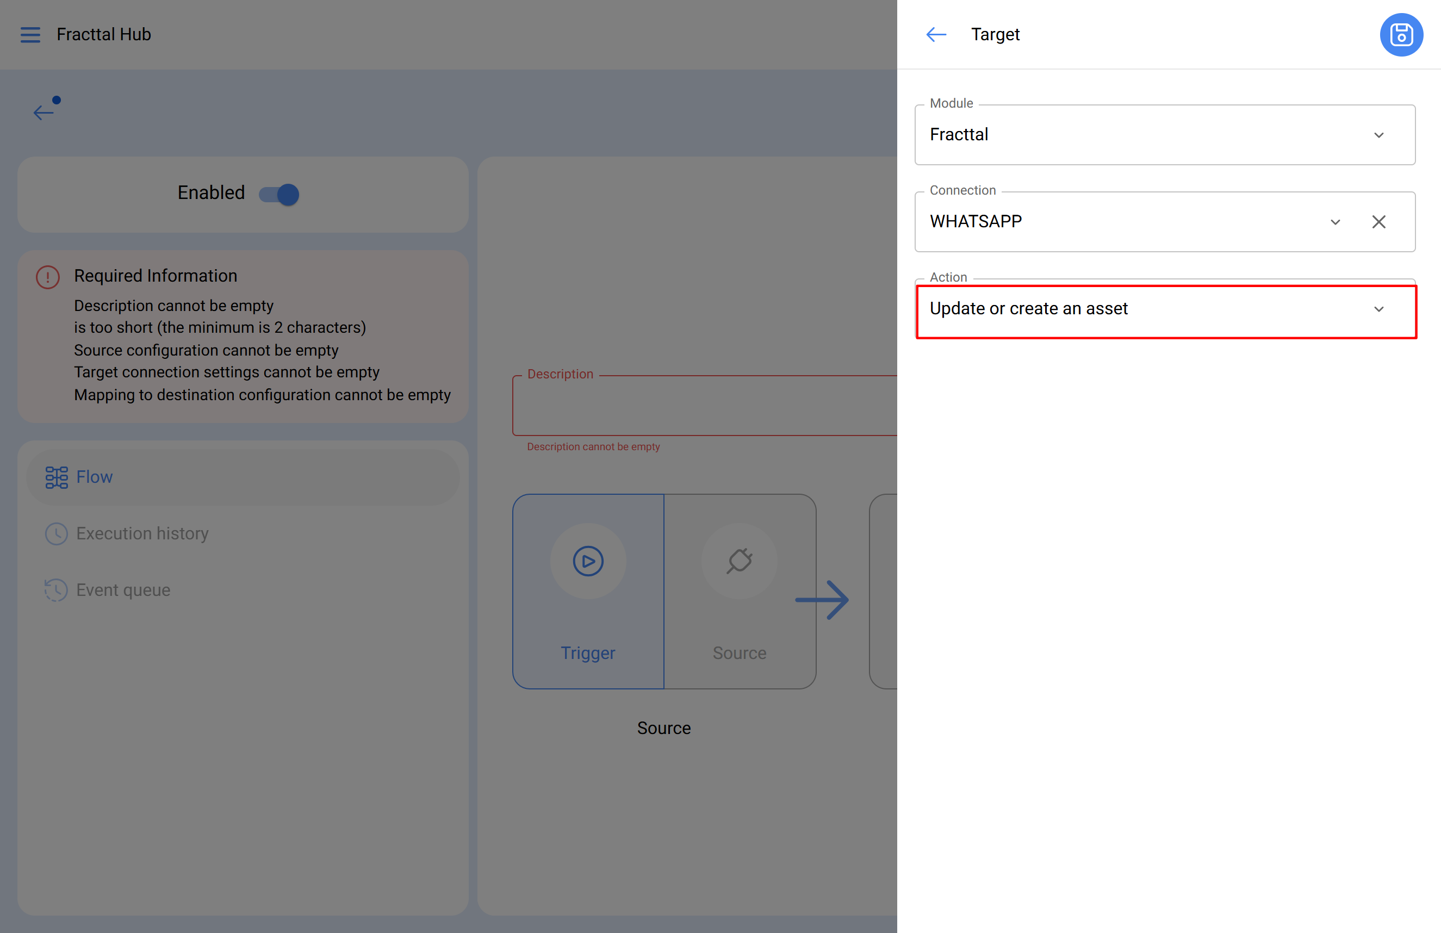
Task: Toggle the Enabled switch off
Action: click(x=279, y=194)
